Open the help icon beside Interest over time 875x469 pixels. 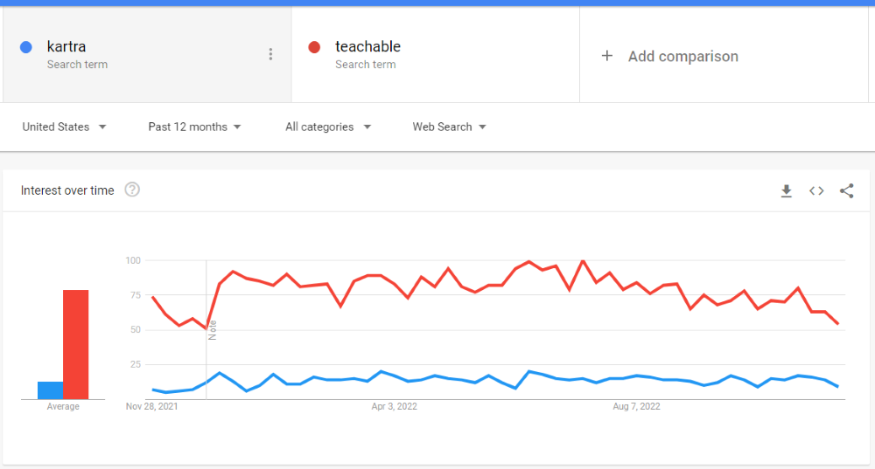point(132,190)
